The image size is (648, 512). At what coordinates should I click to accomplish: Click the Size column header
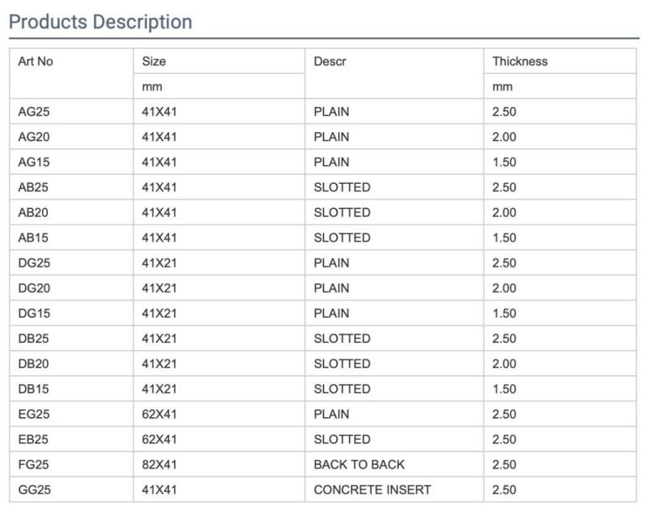[x=154, y=61]
